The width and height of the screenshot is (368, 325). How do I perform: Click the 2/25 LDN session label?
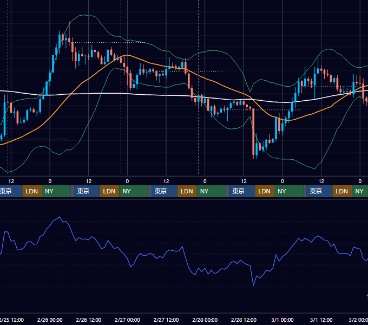32,191
